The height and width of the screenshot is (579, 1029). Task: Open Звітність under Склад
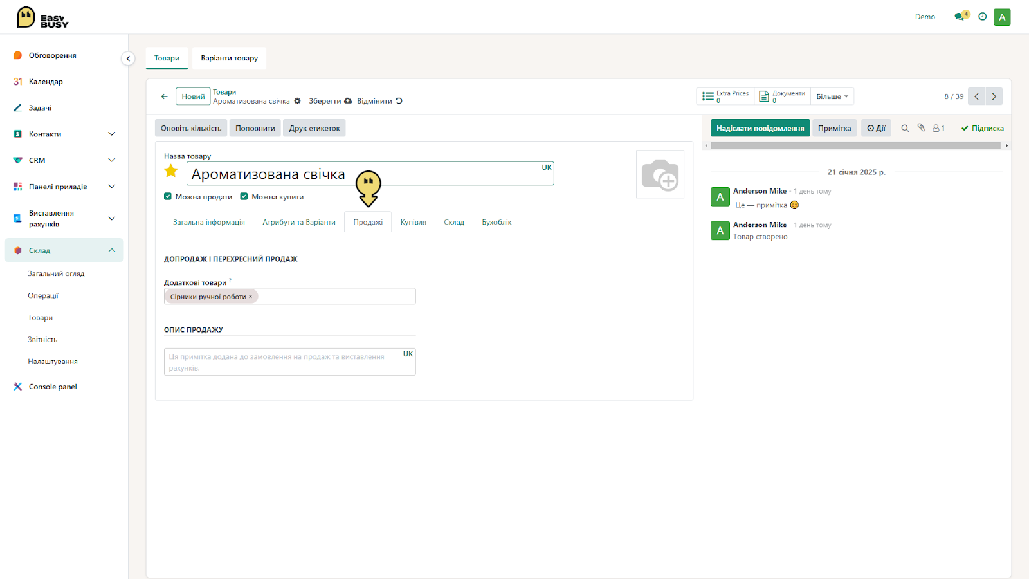42,339
